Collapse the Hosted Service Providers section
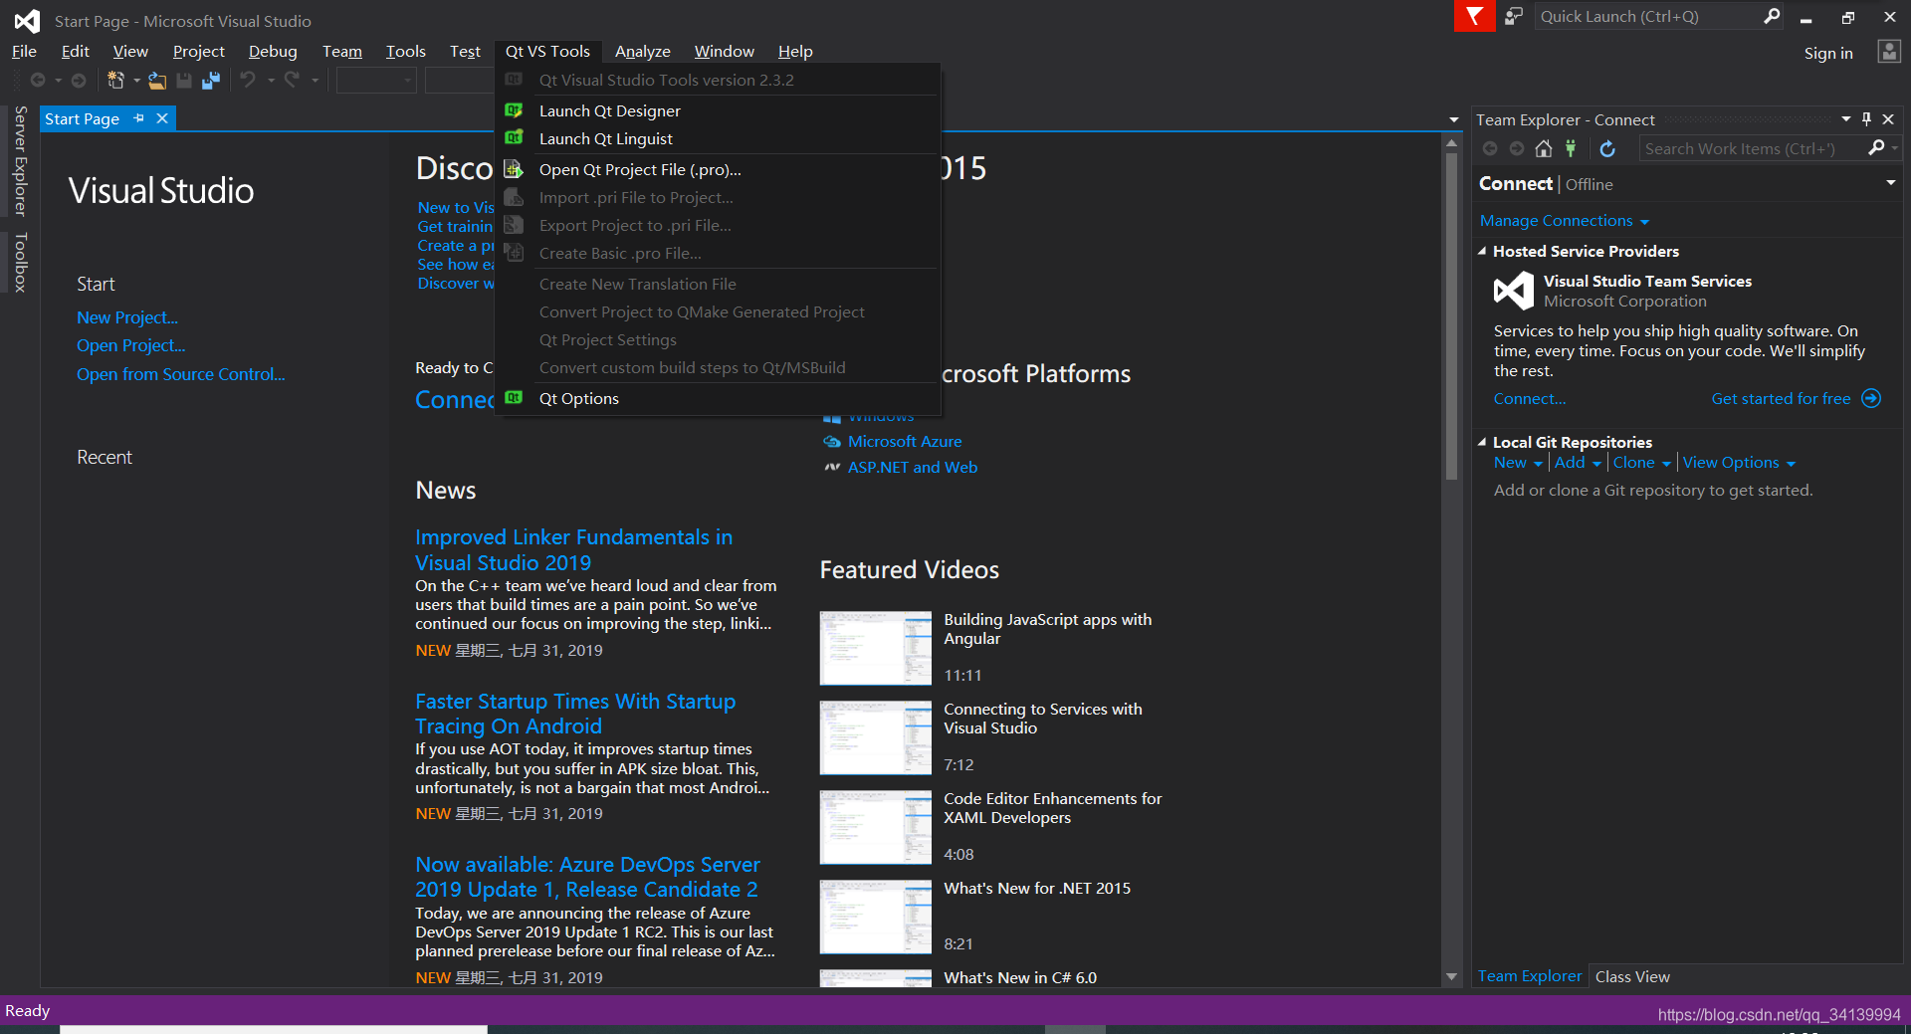This screenshot has height=1034, width=1911. point(1482,252)
